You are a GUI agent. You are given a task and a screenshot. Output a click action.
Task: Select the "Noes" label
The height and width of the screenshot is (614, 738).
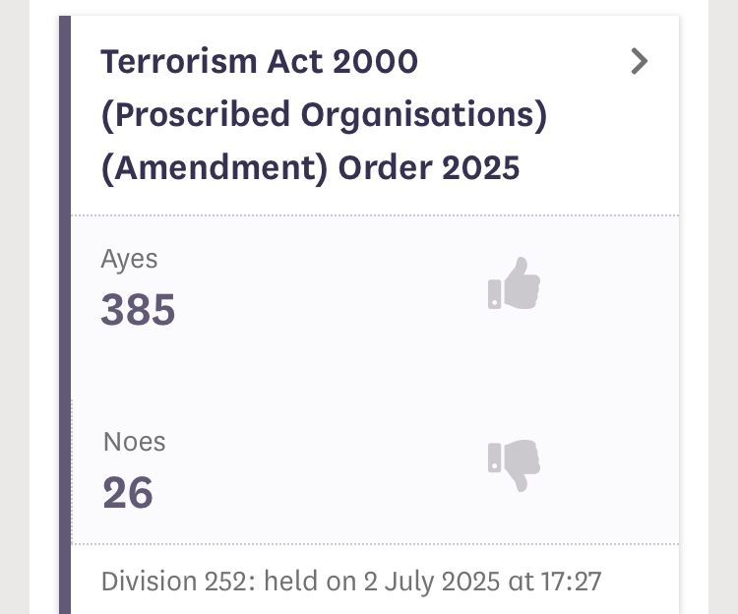[134, 442]
